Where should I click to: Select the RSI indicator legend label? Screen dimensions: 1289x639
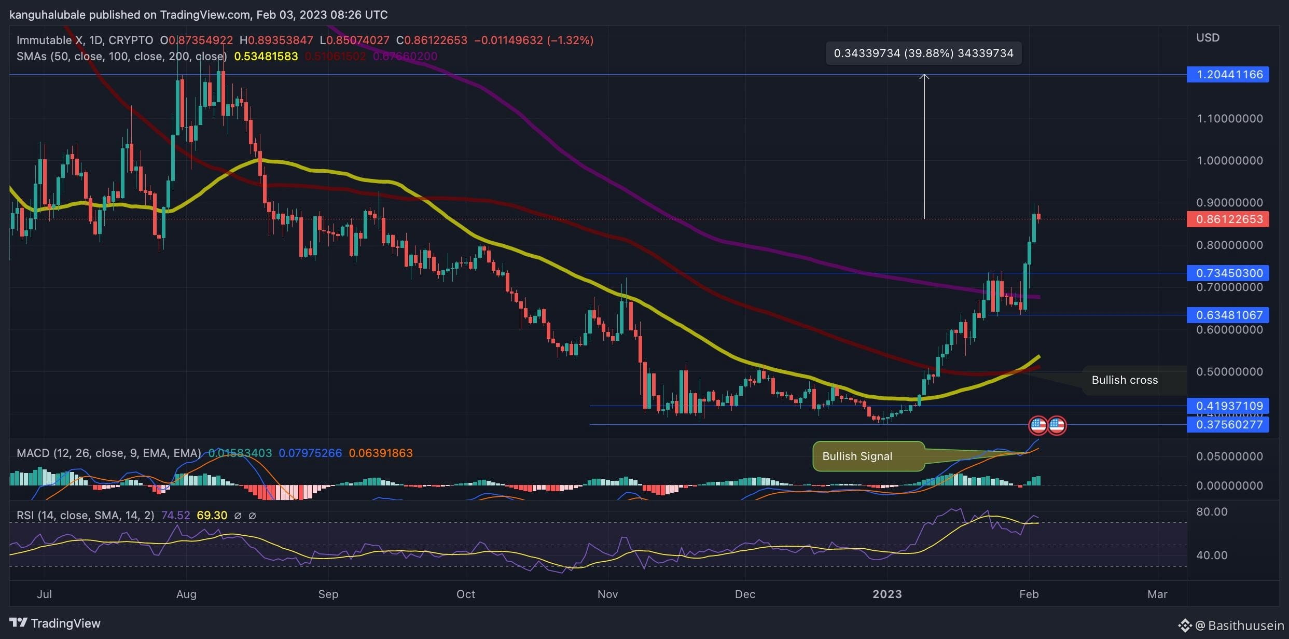[85, 515]
